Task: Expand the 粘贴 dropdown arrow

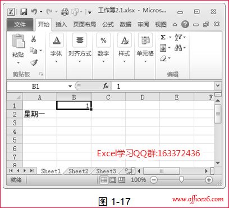Action: pyautogui.click(x=18, y=63)
